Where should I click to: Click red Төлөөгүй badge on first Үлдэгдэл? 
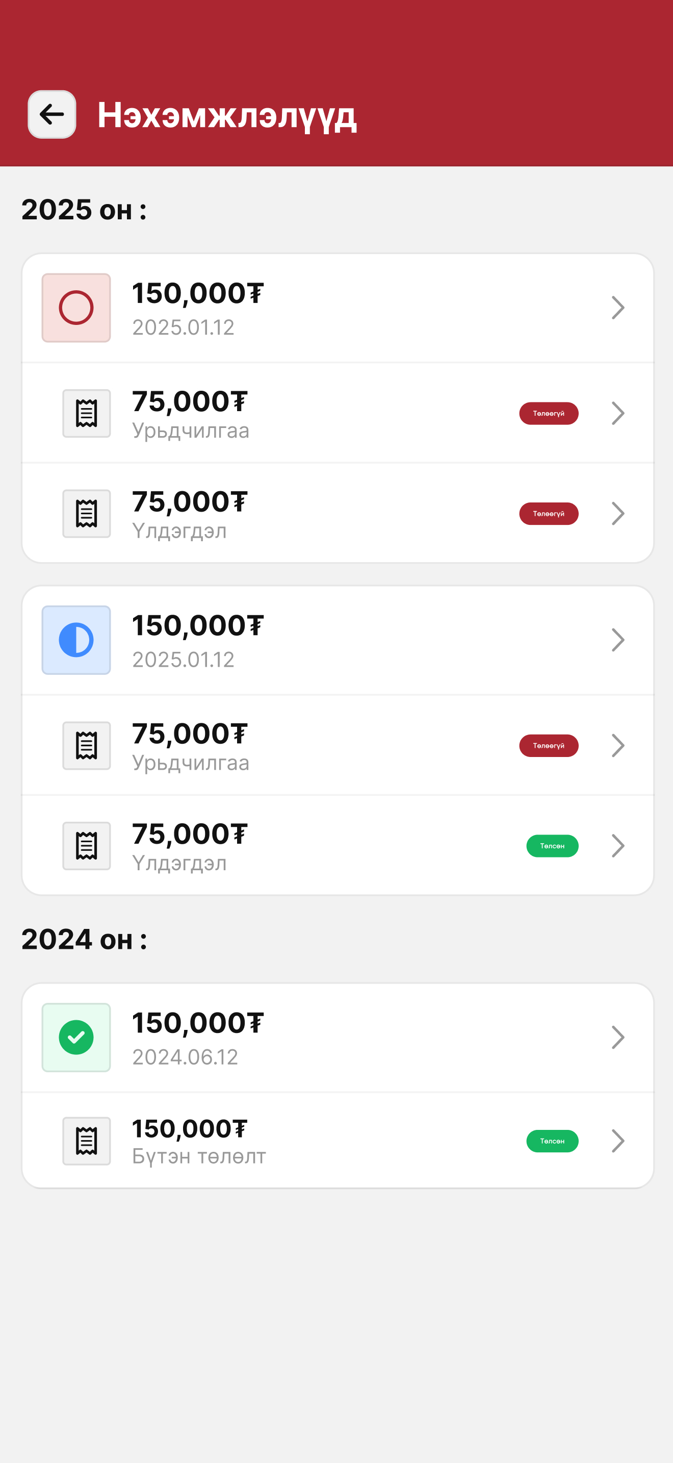(549, 513)
